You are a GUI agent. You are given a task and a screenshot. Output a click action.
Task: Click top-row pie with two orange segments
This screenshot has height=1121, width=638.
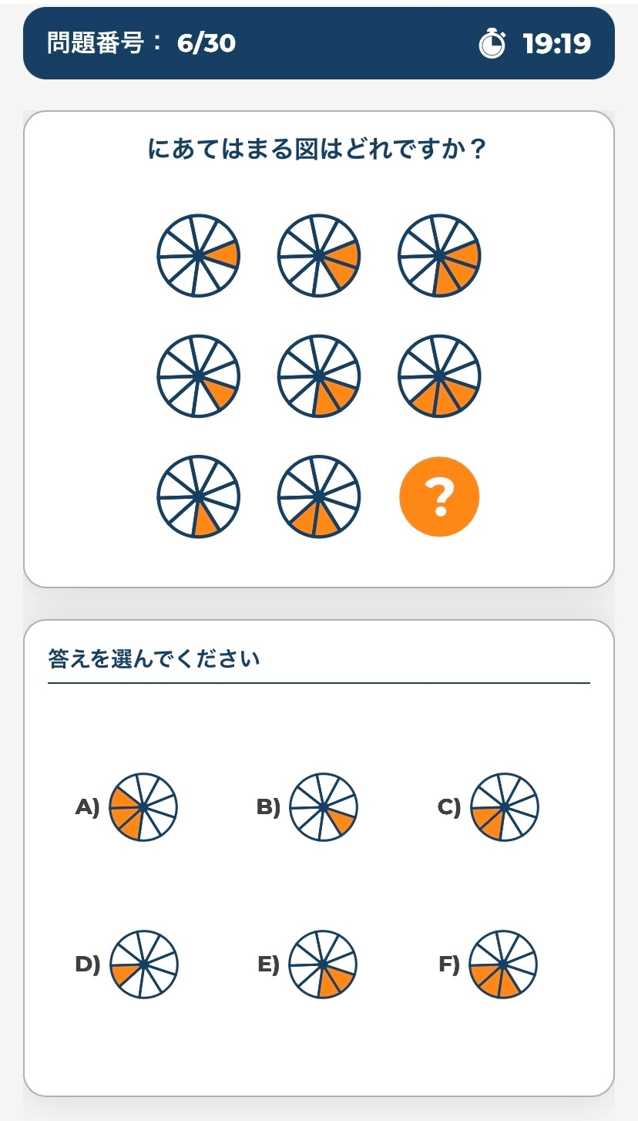[319, 255]
